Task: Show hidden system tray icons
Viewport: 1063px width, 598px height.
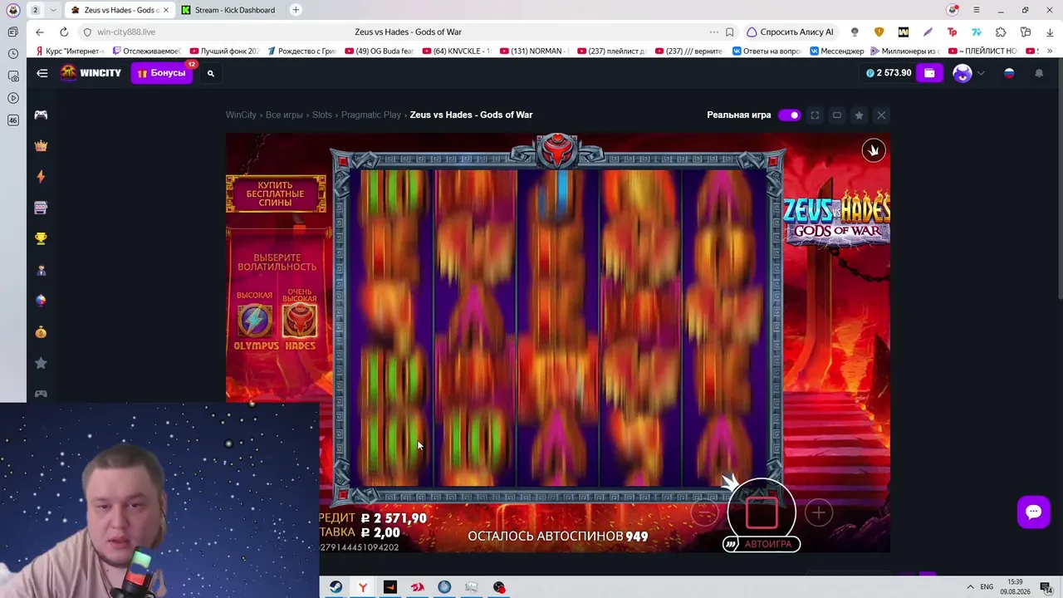Action: [x=970, y=587]
